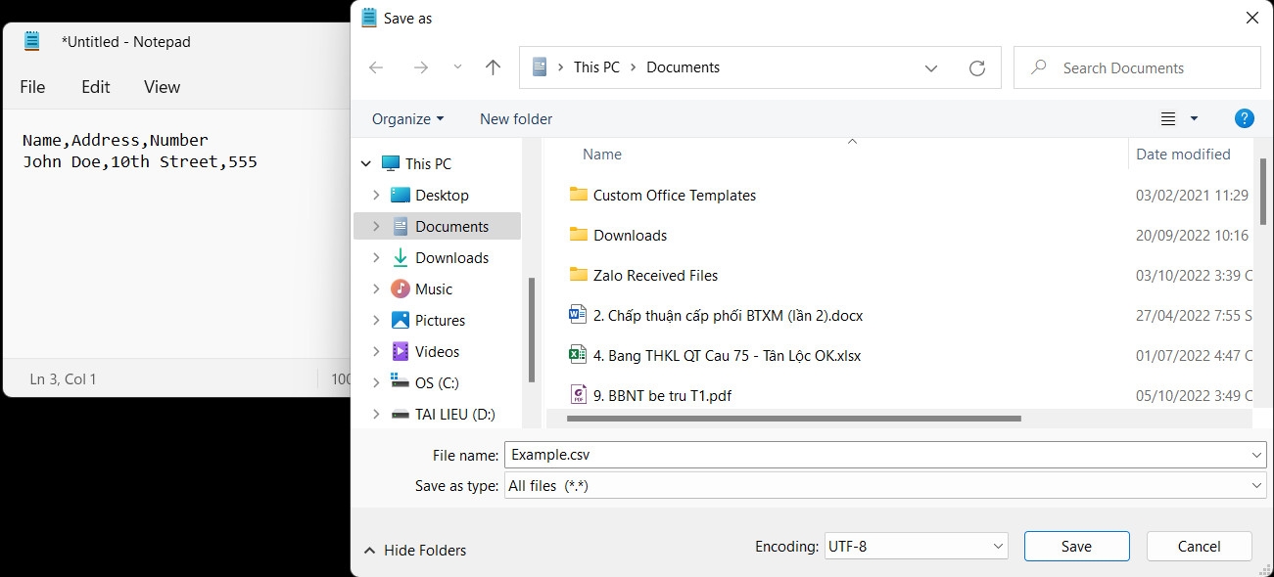The height and width of the screenshot is (577, 1274).
Task: Sort files by Date modified column
Action: click(x=1183, y=154)
